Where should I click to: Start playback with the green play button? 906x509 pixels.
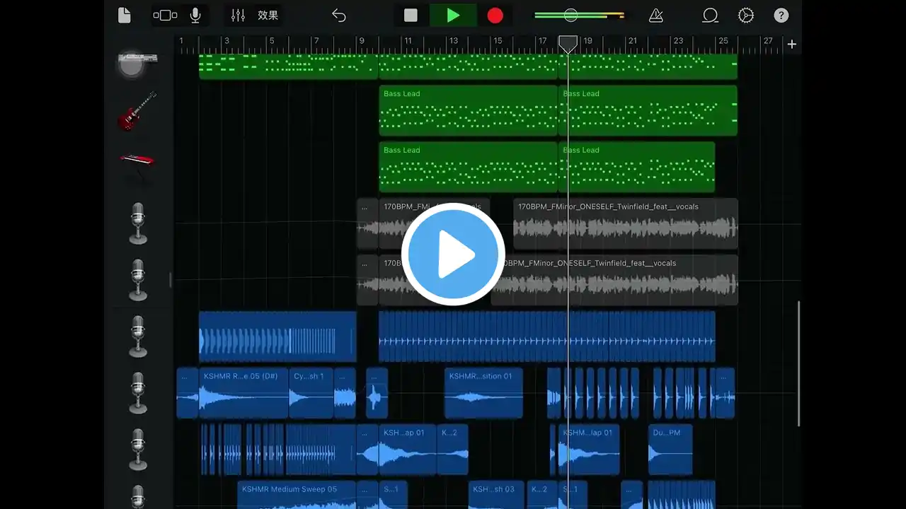point(453,15)
